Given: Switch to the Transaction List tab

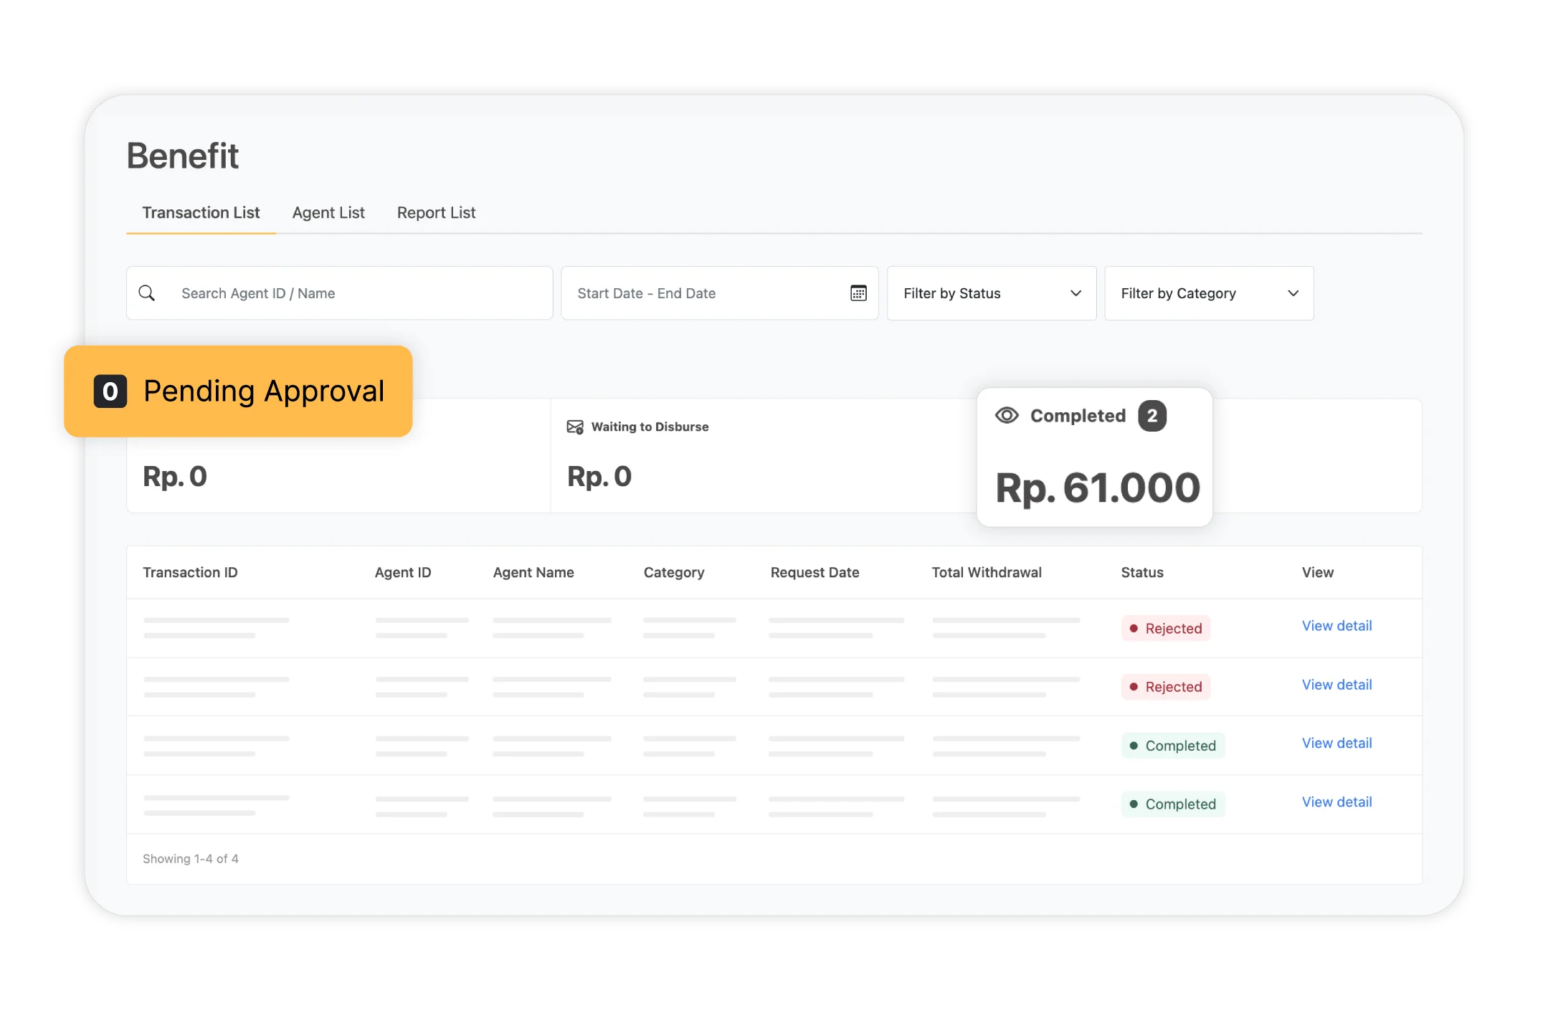Looking at the screenshot, I should click(x=201, y=213).
